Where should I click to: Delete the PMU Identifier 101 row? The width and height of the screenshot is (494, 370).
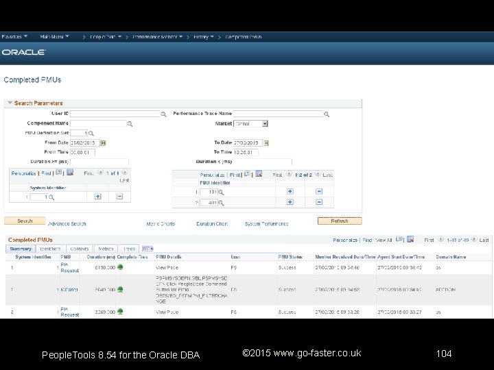(x=319, y=191)
